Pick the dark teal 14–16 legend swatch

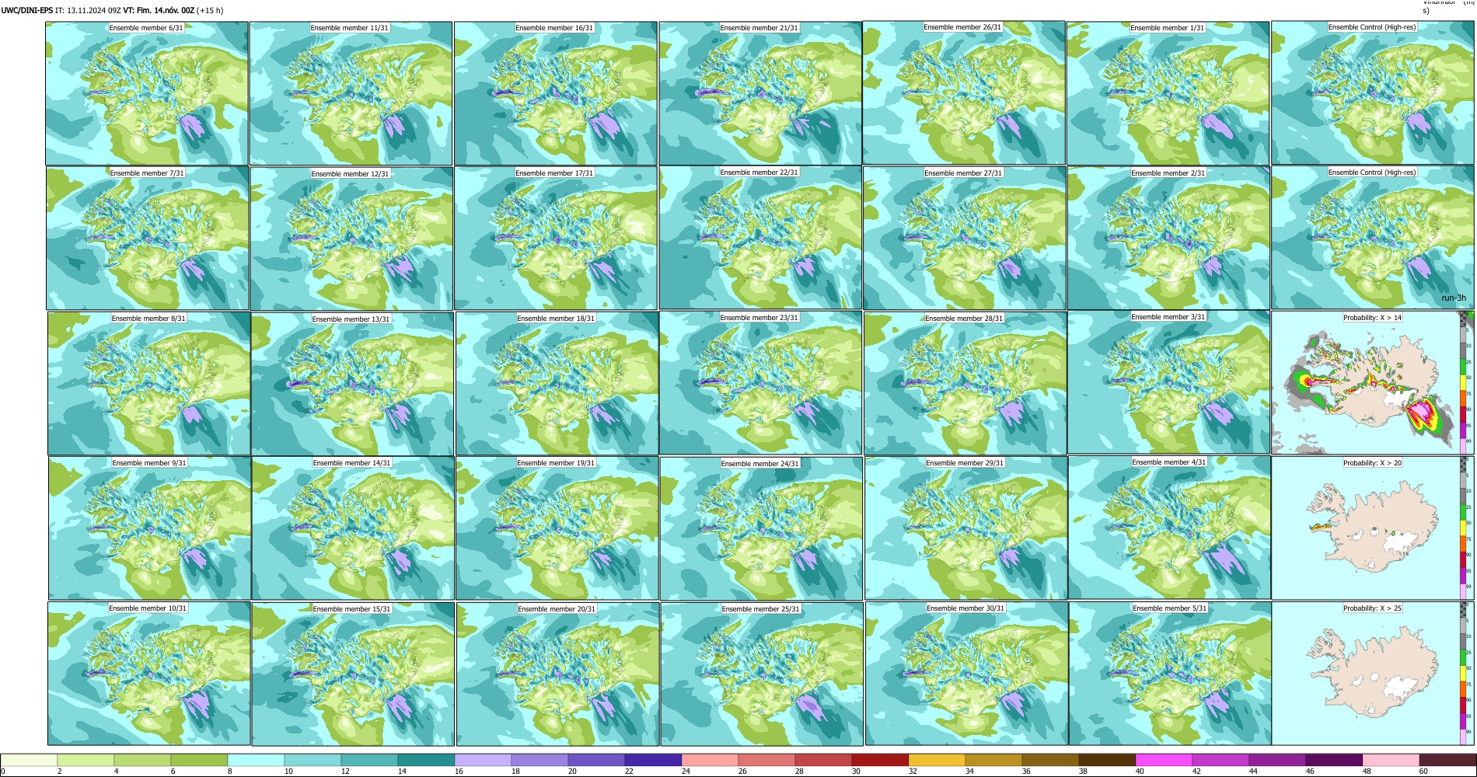coord(426,760)
